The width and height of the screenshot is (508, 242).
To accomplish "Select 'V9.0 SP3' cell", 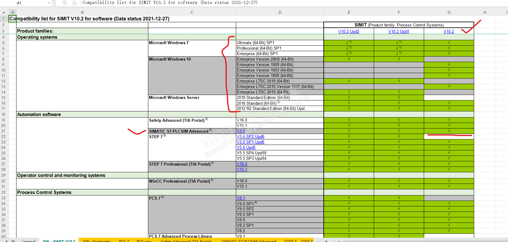I will 280,204.
